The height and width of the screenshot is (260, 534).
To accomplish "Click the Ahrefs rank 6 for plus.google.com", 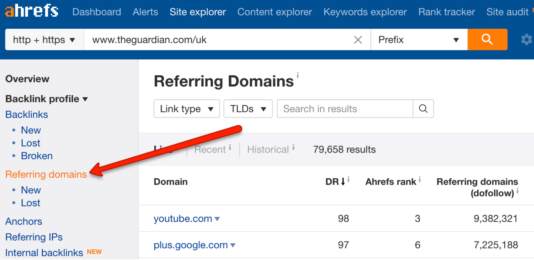I will (x=417, y=245).
